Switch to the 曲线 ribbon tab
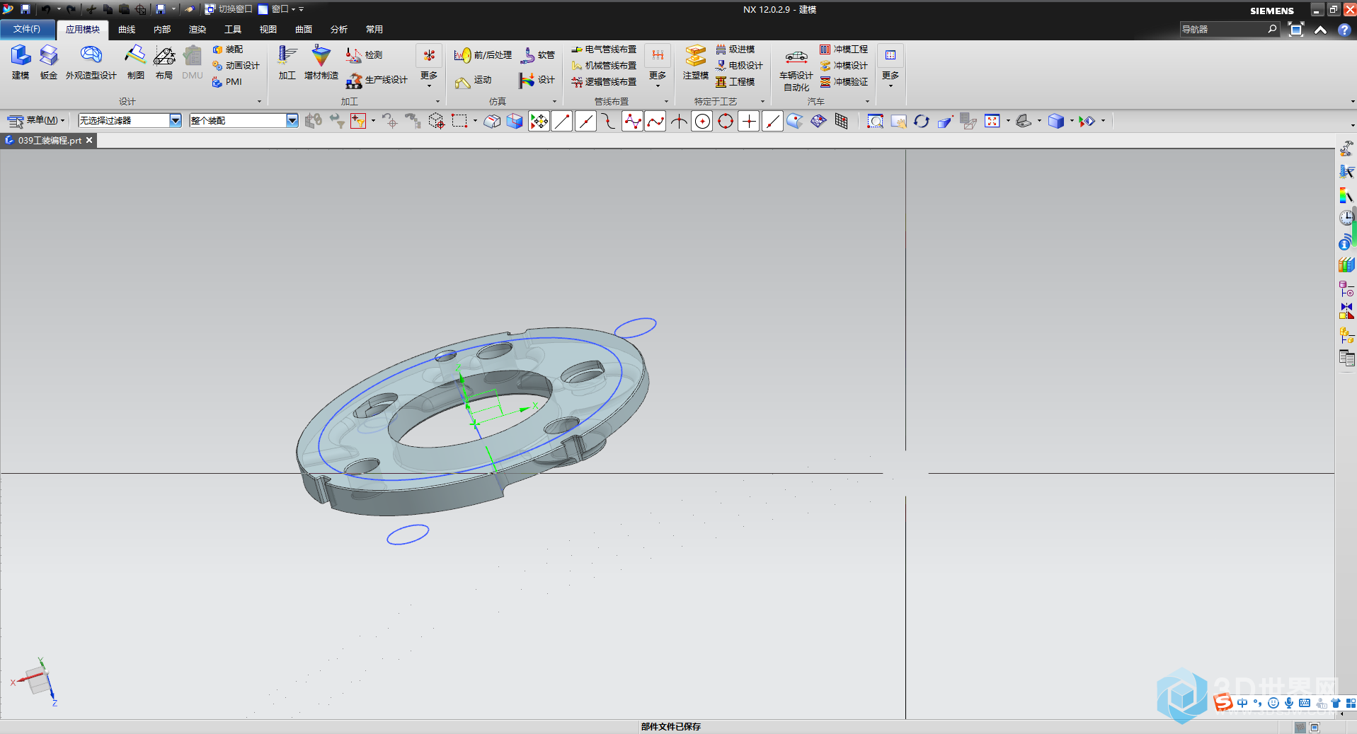Viewport: 1357px width, 734px height. tap(127, 30)
